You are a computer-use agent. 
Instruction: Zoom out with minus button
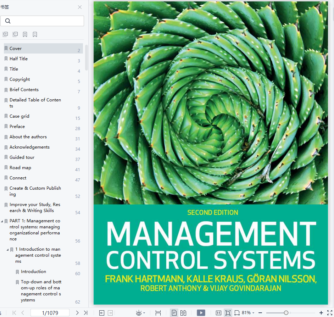[260, 313]
